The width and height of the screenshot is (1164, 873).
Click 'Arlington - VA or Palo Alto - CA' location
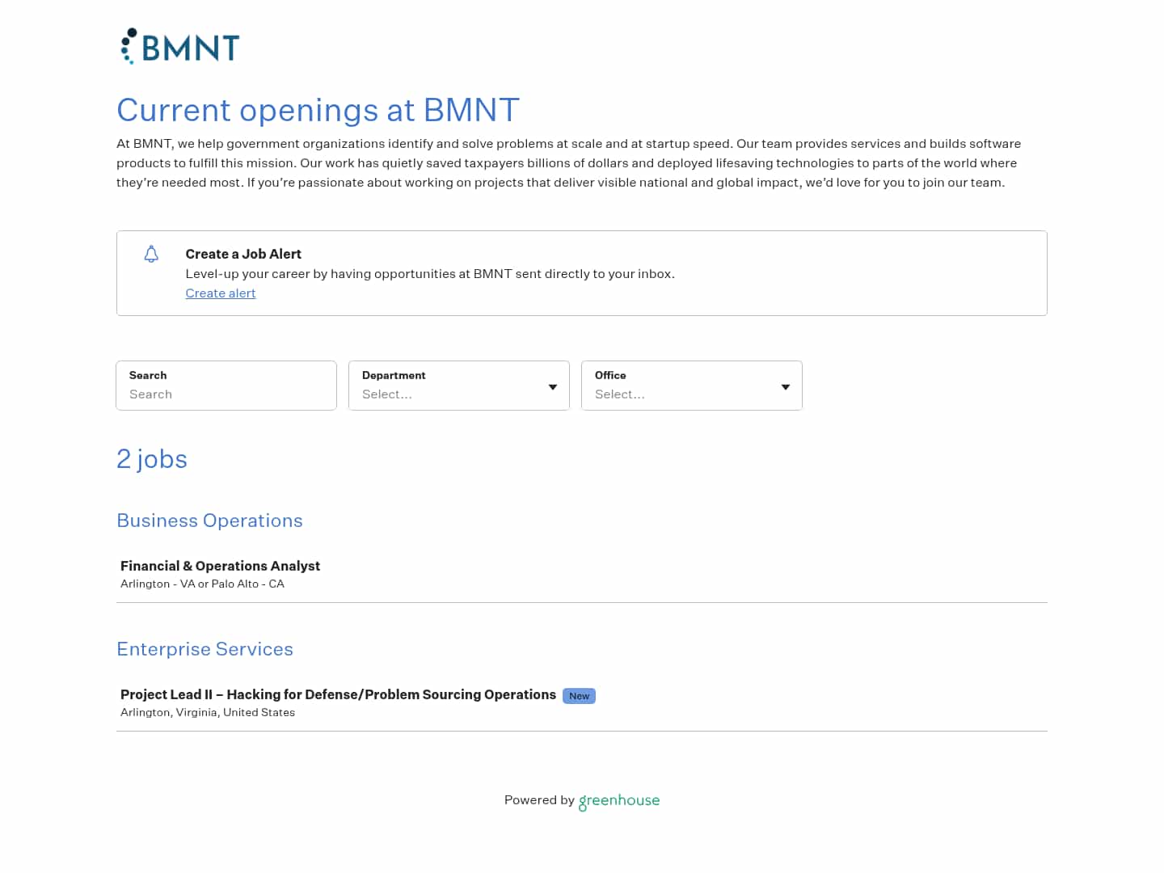click(x=202, y=584)
